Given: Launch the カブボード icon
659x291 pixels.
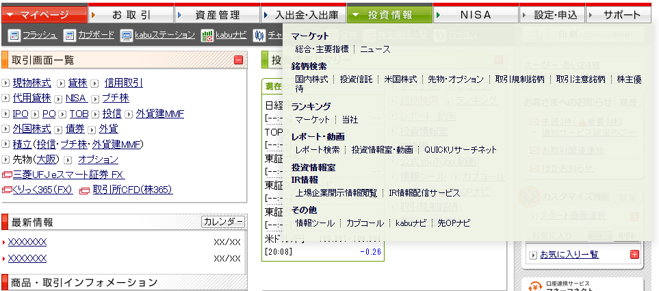Looking at the screenshot, I should pos(69,36).
